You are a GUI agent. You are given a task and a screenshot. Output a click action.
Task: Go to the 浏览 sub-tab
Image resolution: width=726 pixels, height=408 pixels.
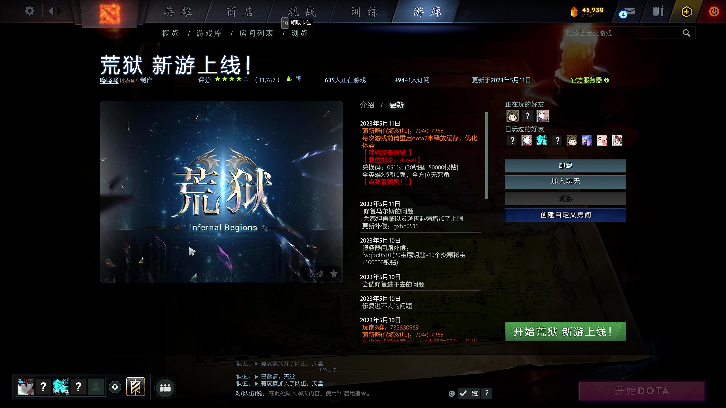coord(299,33)
